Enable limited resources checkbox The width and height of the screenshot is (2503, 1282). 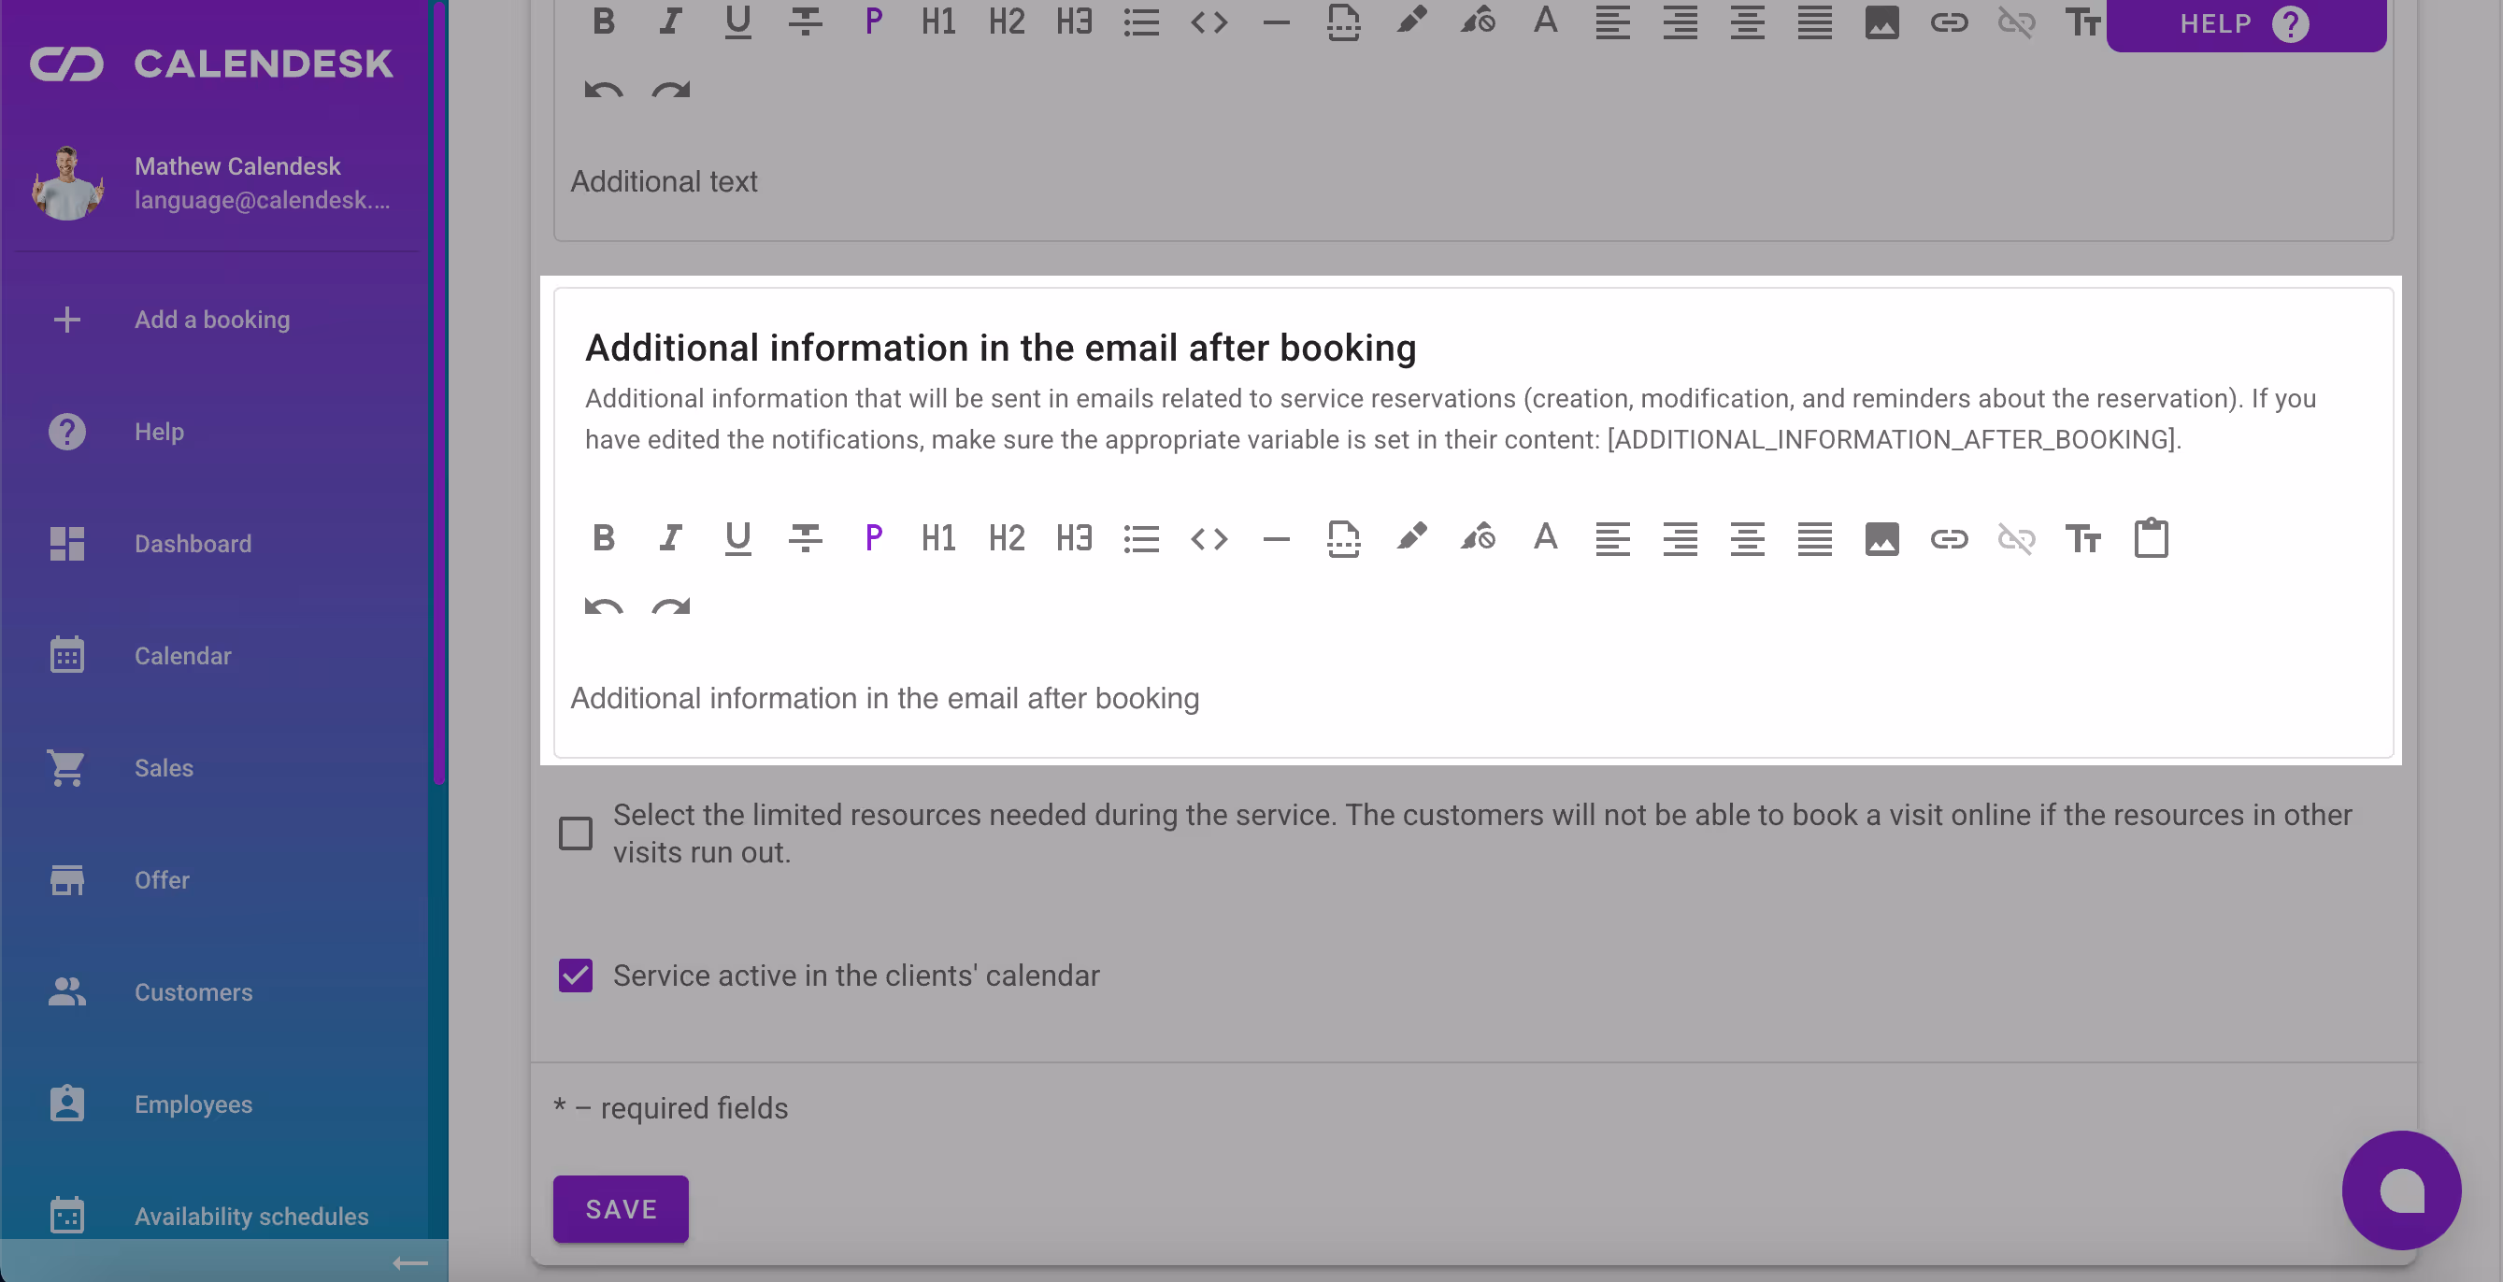click(575, 833)
